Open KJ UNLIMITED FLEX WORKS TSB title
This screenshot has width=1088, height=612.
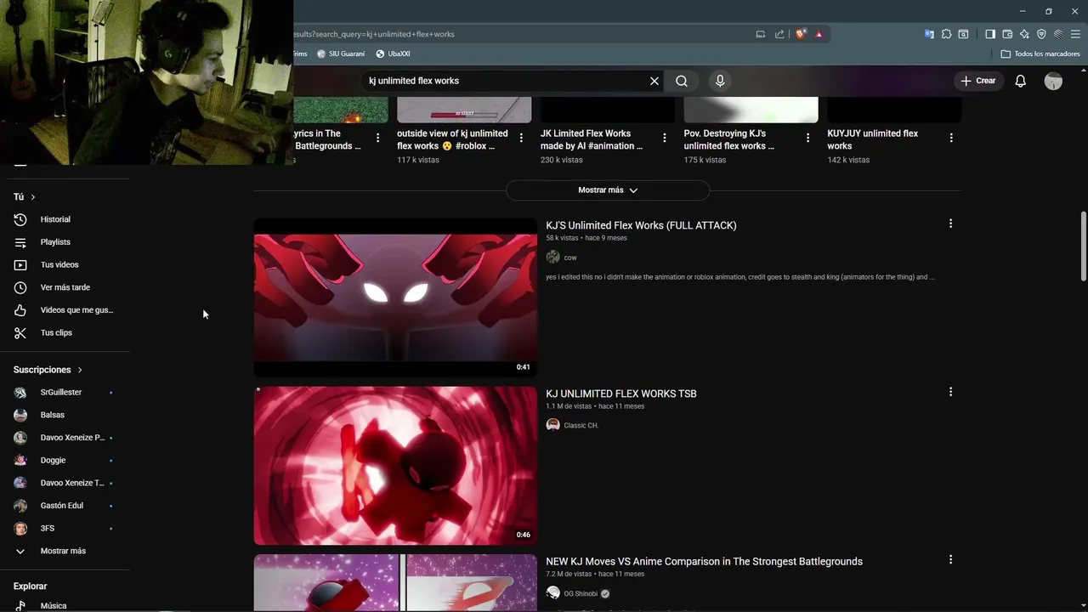621,394
